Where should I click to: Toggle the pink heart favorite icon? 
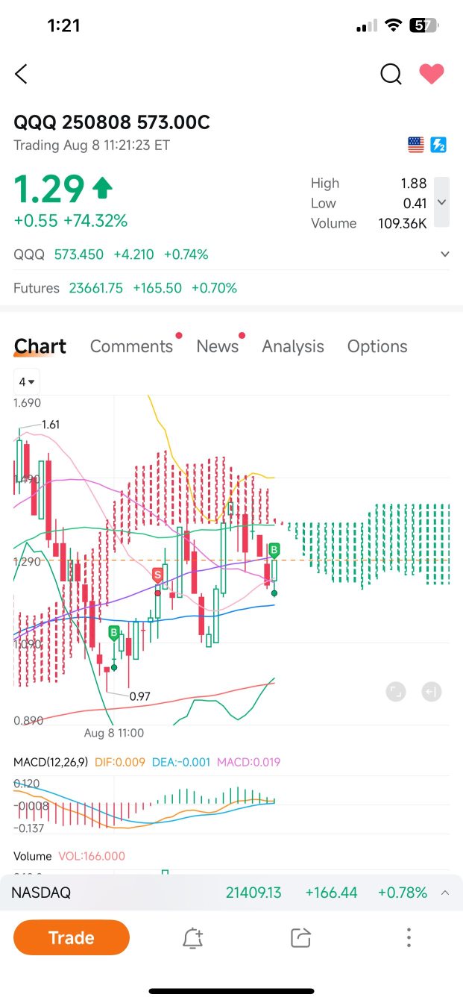point(432,73)
